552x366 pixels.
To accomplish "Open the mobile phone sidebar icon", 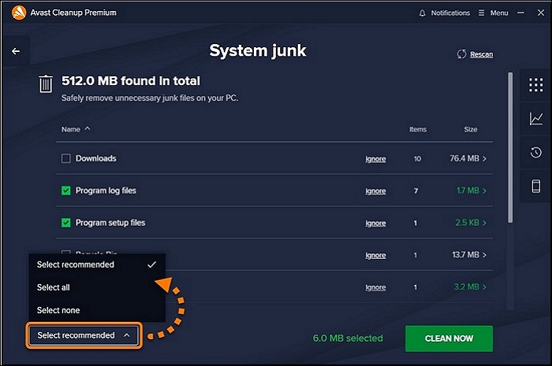I will coord(535,186).
